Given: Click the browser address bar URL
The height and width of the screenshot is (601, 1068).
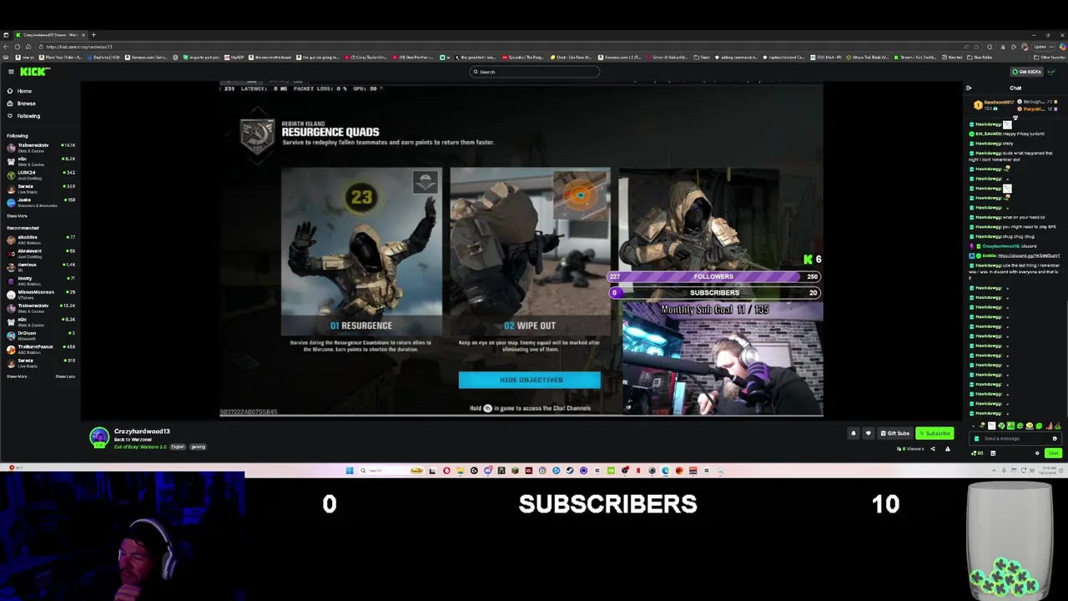Looking at the screenshot, I should (79, 47).
